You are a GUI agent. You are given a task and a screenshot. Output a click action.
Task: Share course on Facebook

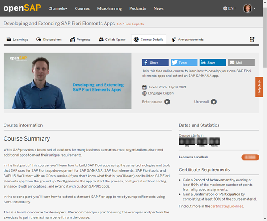pyautogui.click(x=155, y=63)
